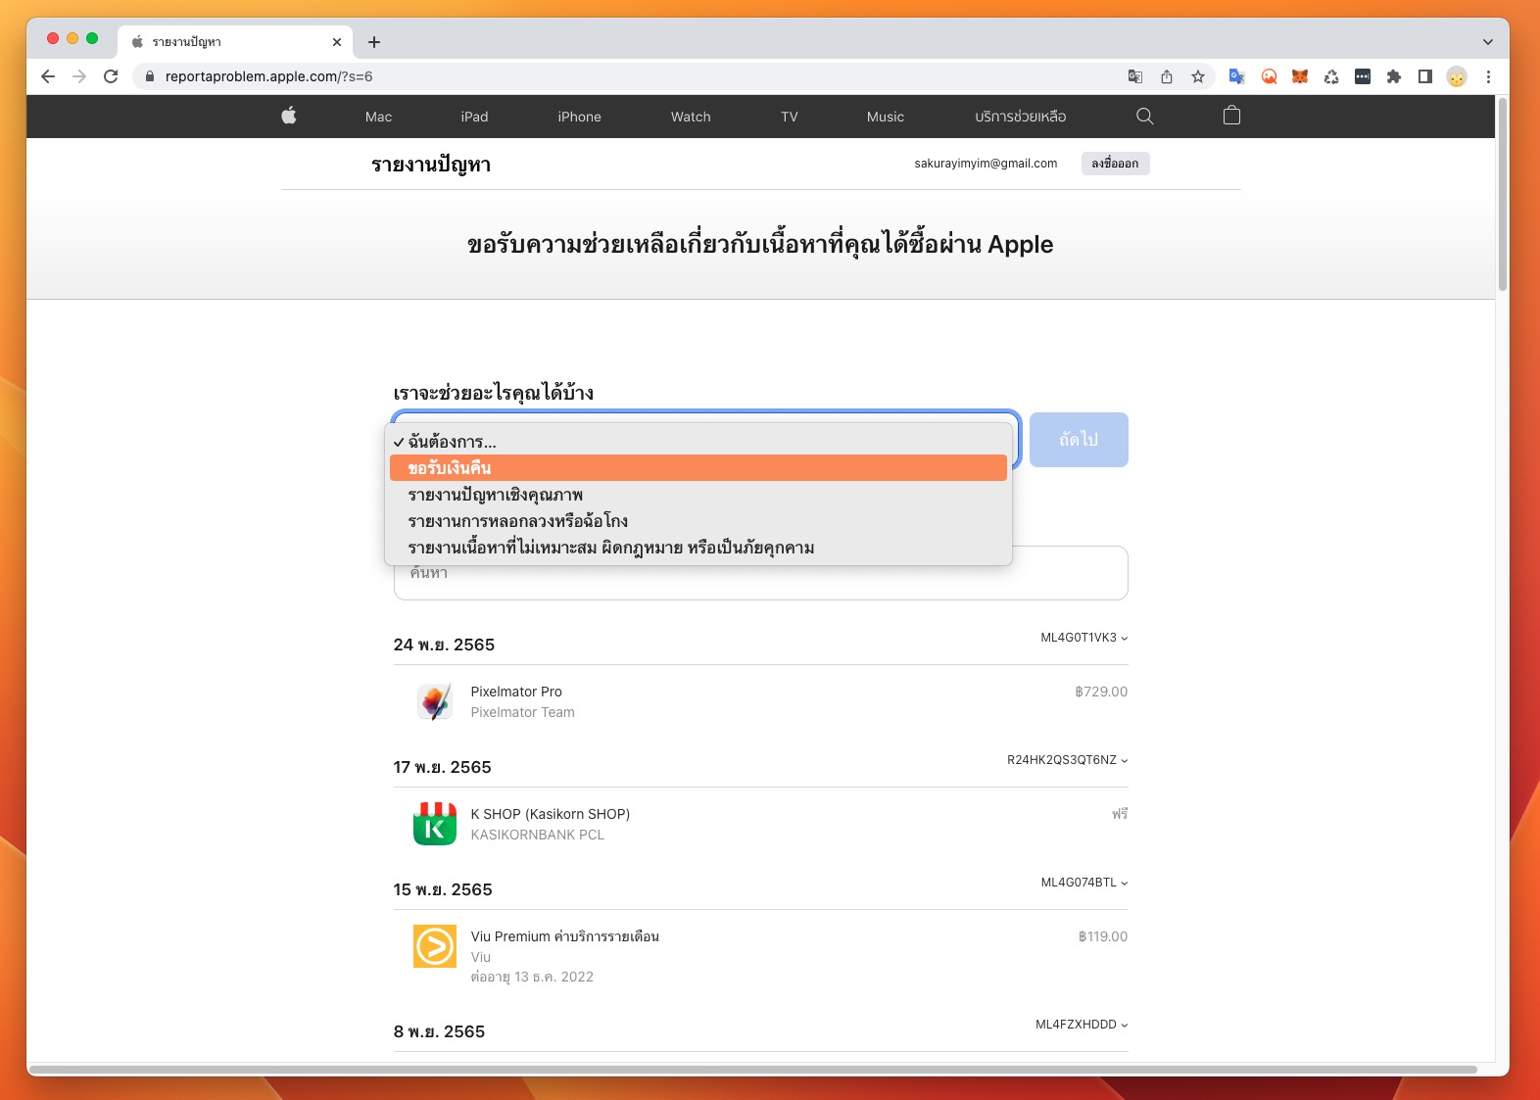Choose รายงานปัญหาเชิงคุณภาพ from the list
The height and width of the screenshot is (1100, 1540).
pos(698,495)
